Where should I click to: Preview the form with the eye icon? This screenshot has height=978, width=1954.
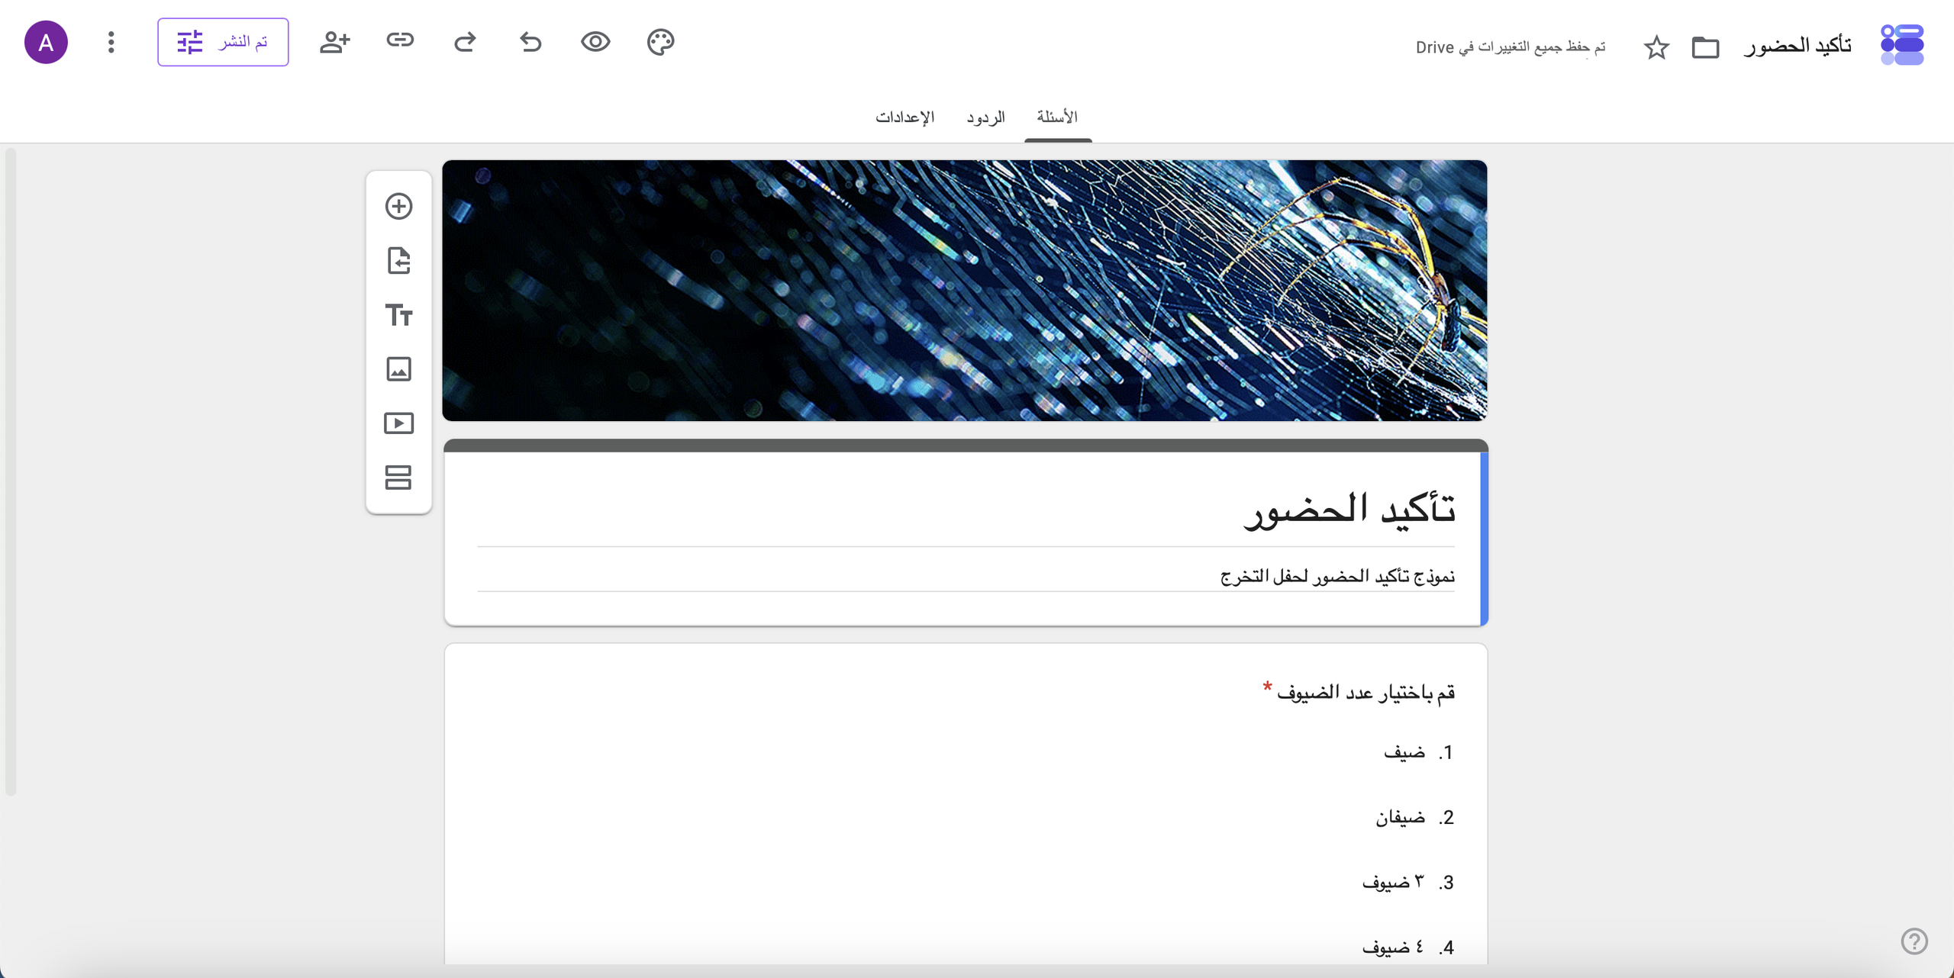coord(595,41)
